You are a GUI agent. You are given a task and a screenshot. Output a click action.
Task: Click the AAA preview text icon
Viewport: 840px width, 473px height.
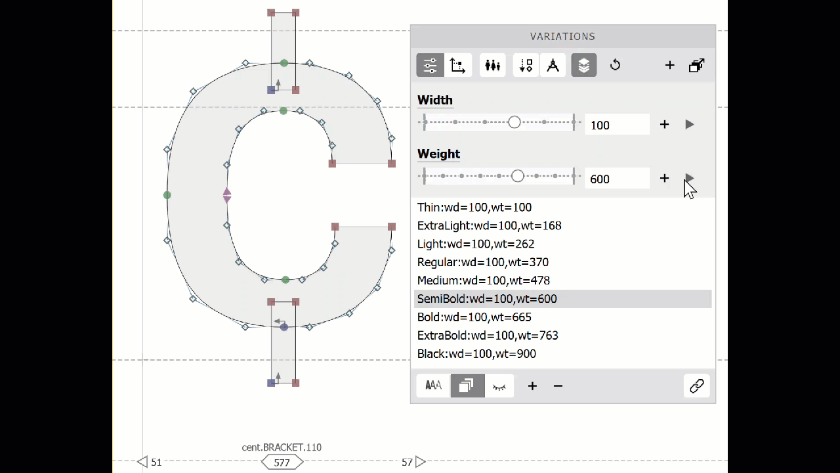coord(433,386)
